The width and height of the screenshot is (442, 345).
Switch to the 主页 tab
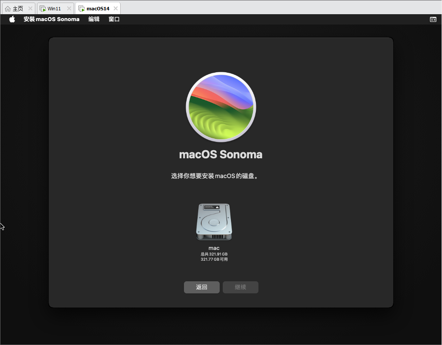(x=18, y=9)
